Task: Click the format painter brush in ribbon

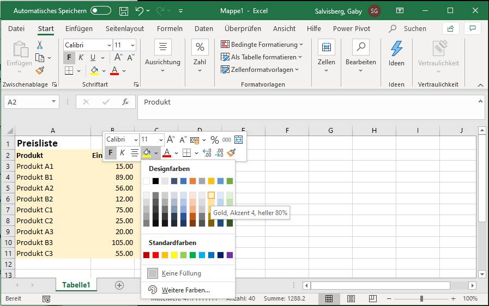Action: tap(40, 70)
